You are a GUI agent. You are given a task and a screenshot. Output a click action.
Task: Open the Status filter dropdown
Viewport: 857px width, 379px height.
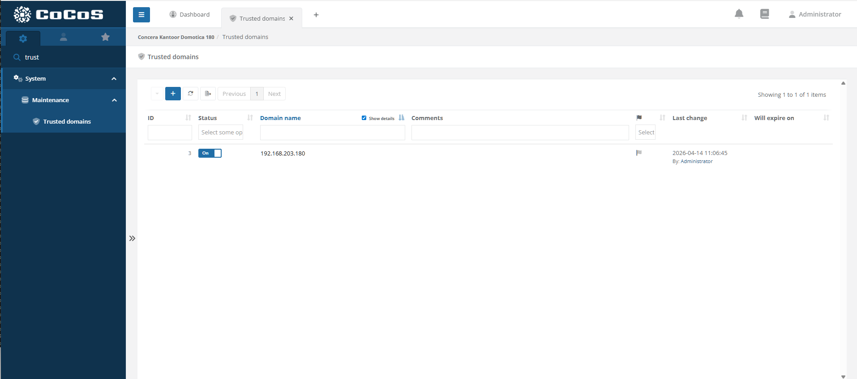pos(221,133)
